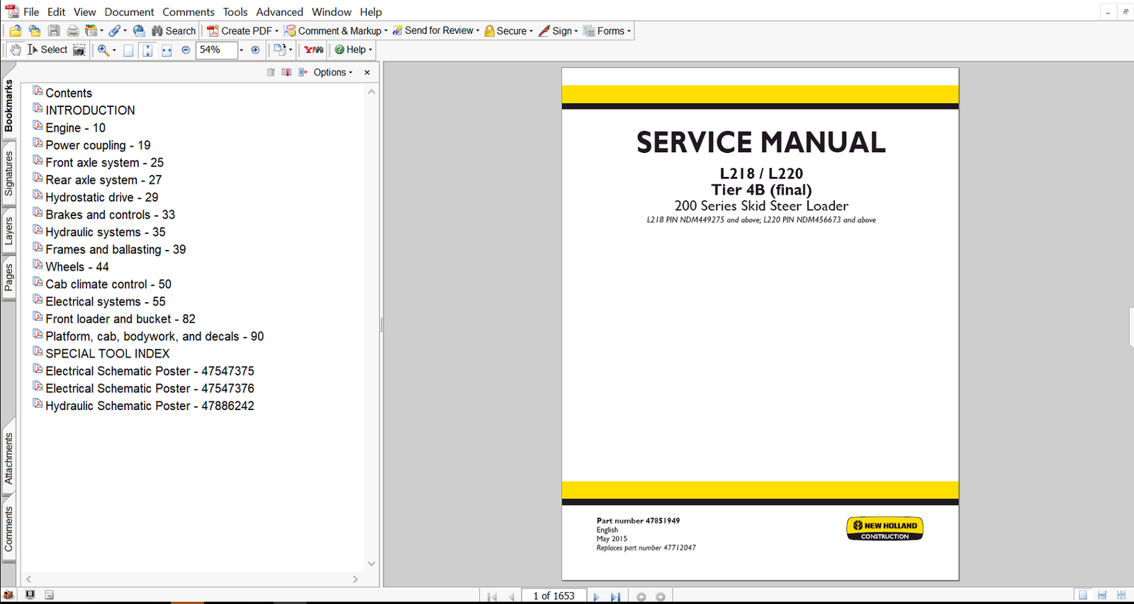Switch to the Pages side tab
This screenshot has width=1134, height=604.
tap(9, 278)
